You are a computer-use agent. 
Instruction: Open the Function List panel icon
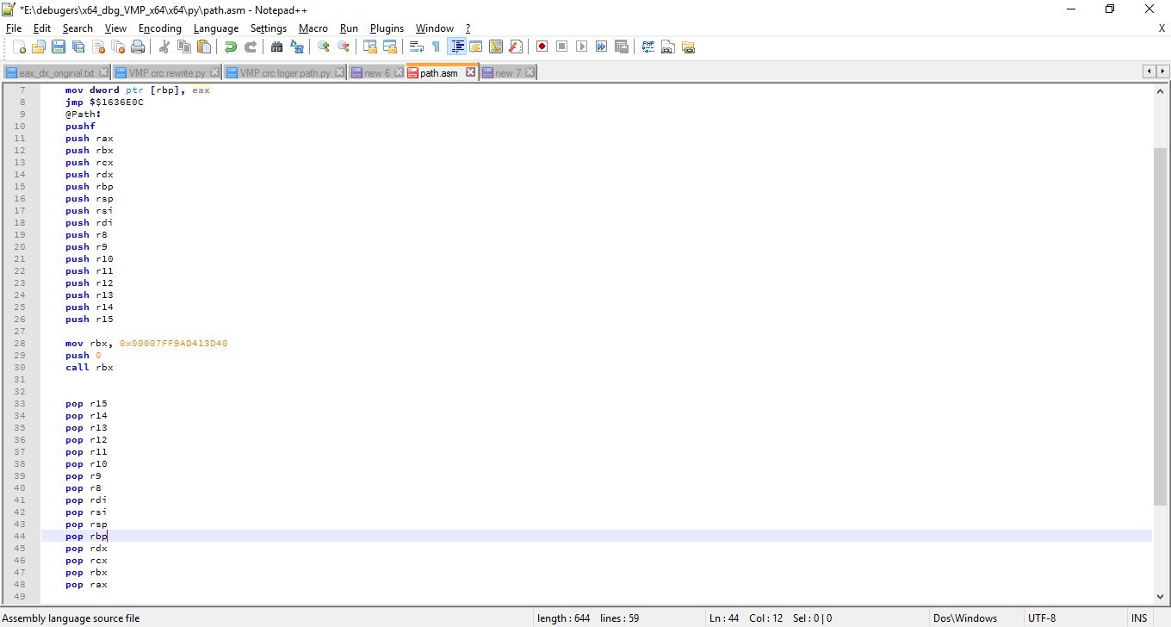click(516, 47)
